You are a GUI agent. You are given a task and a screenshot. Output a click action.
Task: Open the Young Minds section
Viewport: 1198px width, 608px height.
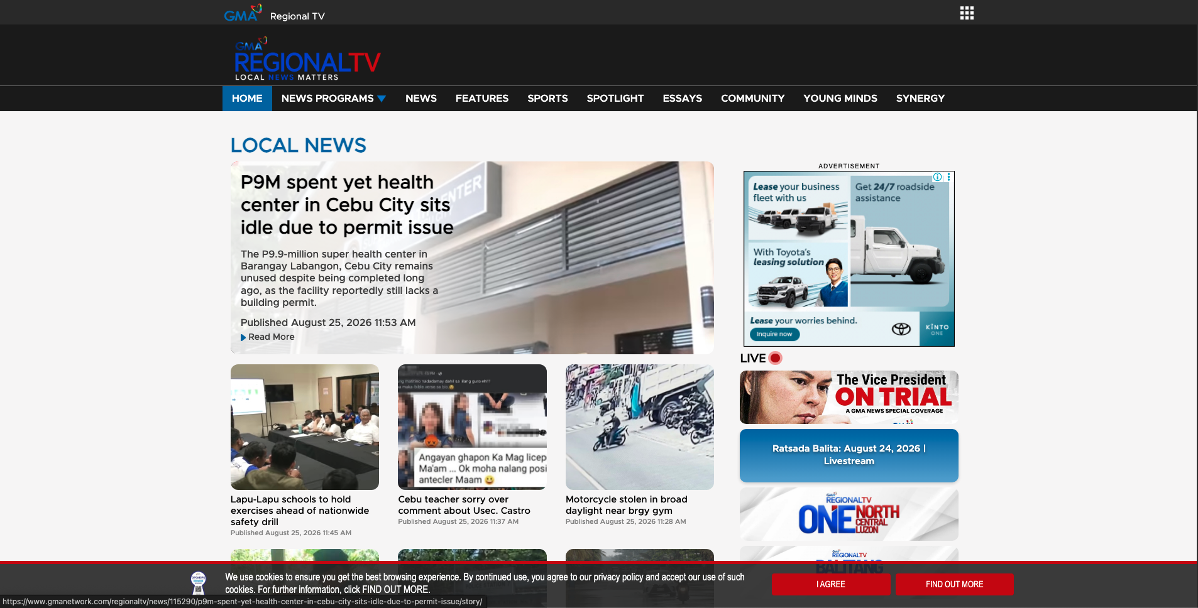840,99
